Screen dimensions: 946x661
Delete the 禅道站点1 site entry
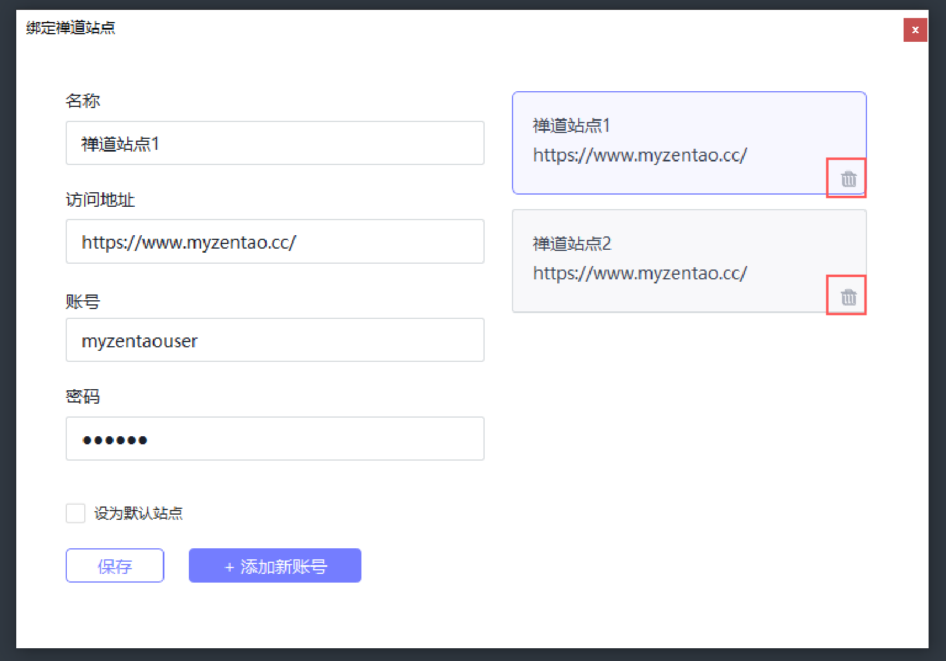pyautogui.click(x=848, y=179)
